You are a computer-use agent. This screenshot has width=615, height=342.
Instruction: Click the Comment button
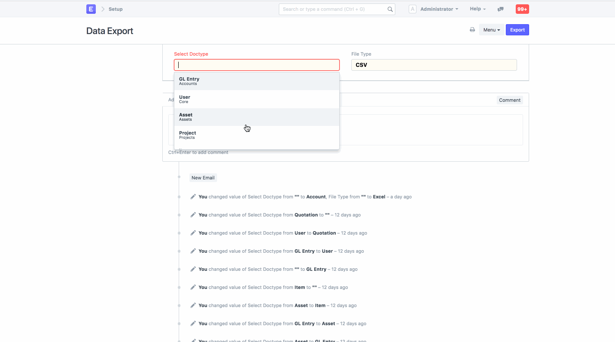click(510, 100)
